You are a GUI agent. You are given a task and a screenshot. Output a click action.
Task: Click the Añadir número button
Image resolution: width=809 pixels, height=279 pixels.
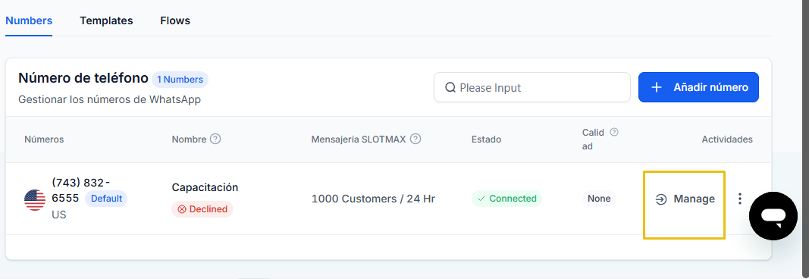(698, 87)
